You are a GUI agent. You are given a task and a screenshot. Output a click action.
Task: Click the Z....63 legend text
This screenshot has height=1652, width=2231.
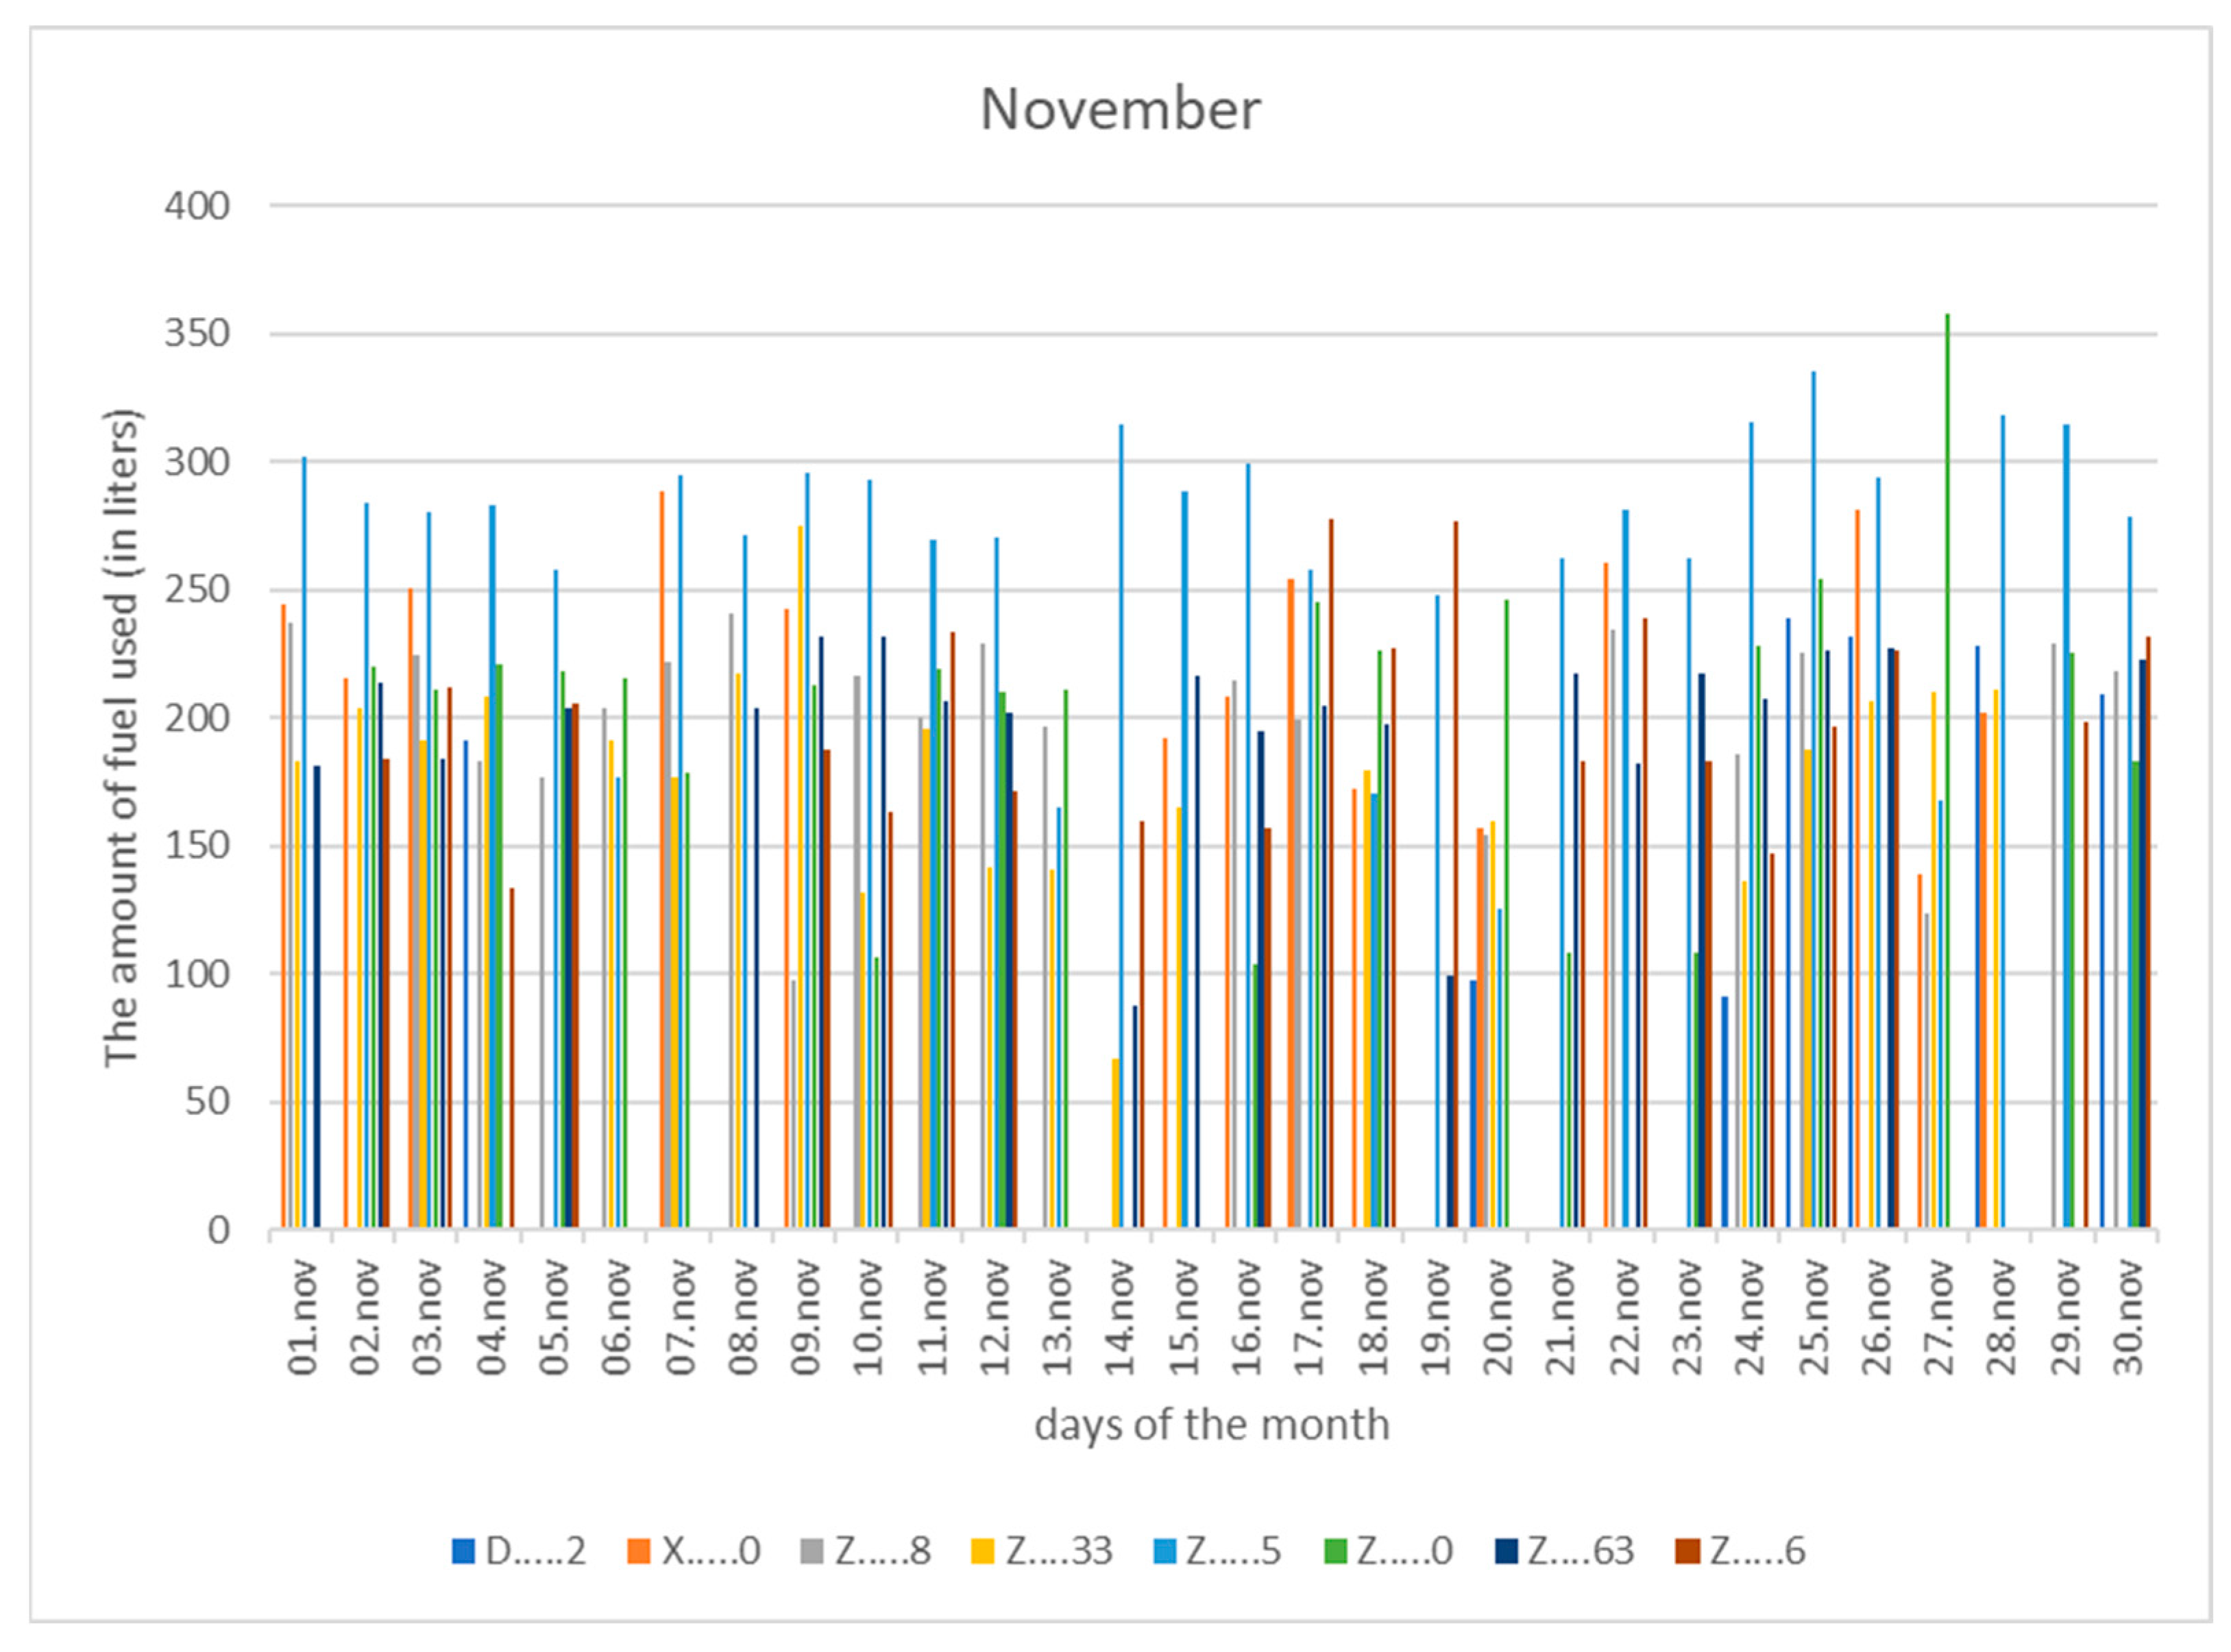(x=1581, y=1551)
